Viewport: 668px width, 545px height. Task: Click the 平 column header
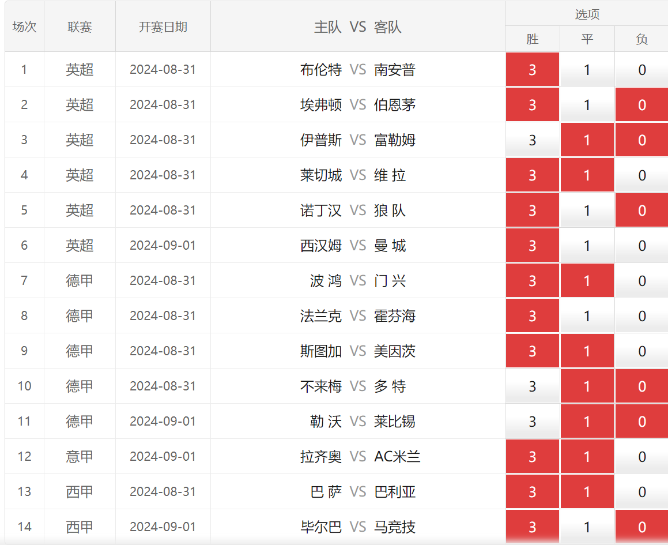587,39
